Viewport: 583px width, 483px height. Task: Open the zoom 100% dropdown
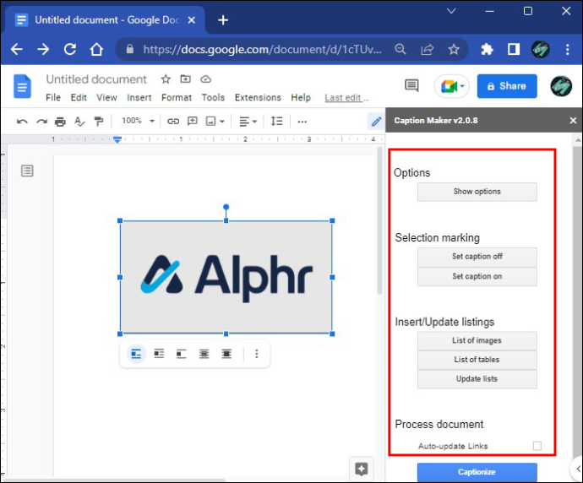coord(138,121)
